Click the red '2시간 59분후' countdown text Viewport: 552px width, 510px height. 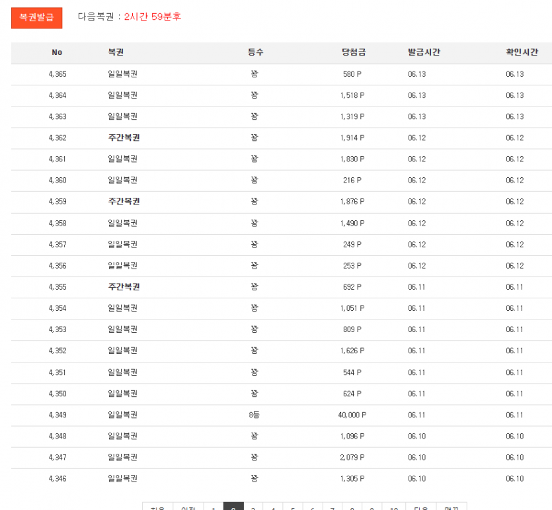(153, 17)
